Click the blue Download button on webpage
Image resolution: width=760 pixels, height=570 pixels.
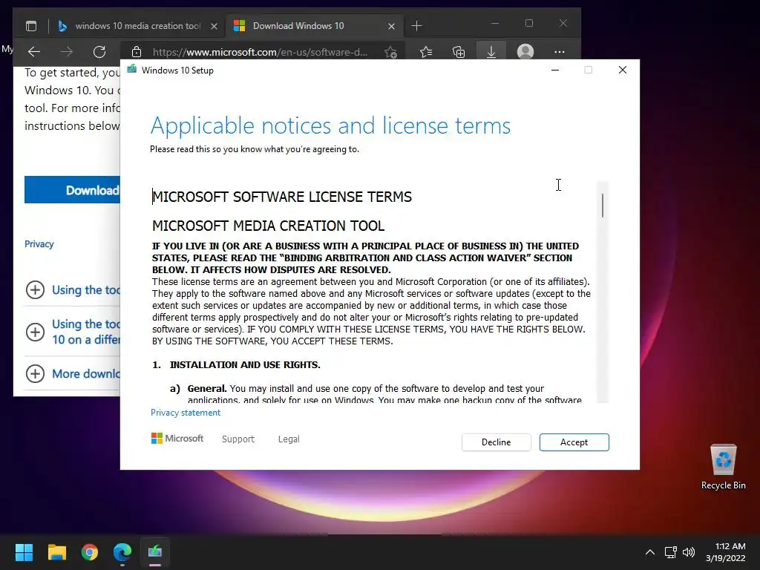coord(72,190)
